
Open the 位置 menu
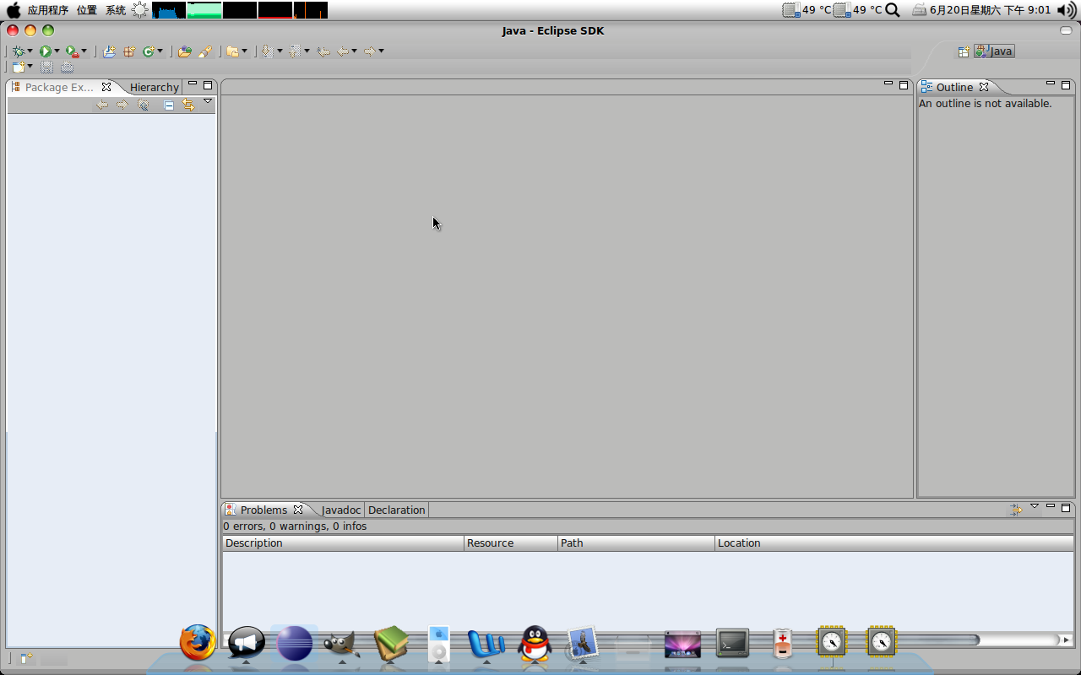pos(87,10)
